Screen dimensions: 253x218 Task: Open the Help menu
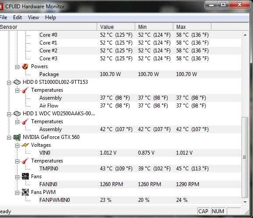[x=50, y=17]
